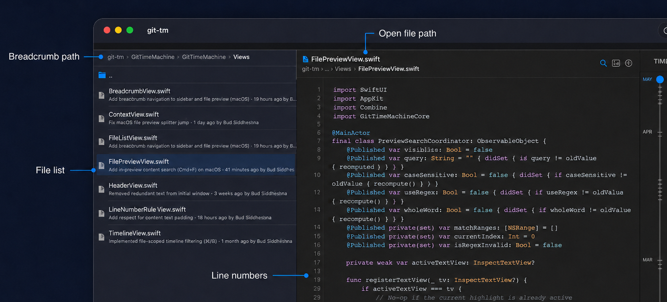Click the circular split-view icon in preview header
Image resolution: width=667 pixels, height=302 pixels.
coord(629,63)
